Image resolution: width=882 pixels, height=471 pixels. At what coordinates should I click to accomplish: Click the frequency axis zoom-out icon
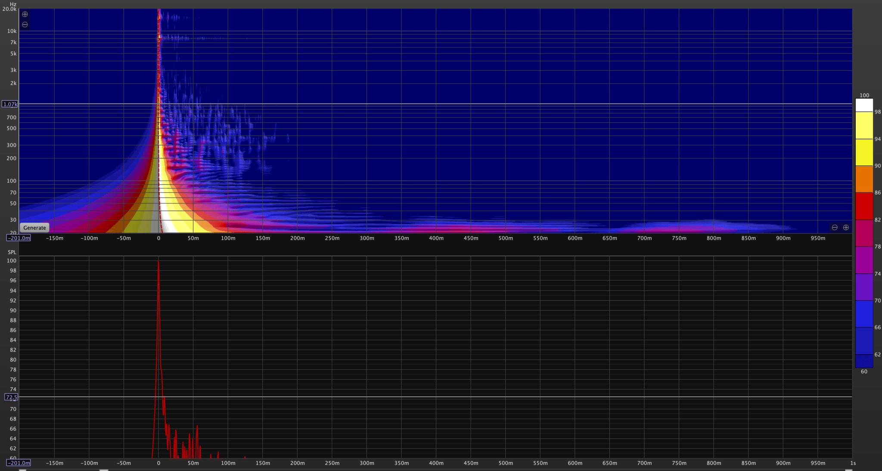pyautogui.click(x=25, y=25)
